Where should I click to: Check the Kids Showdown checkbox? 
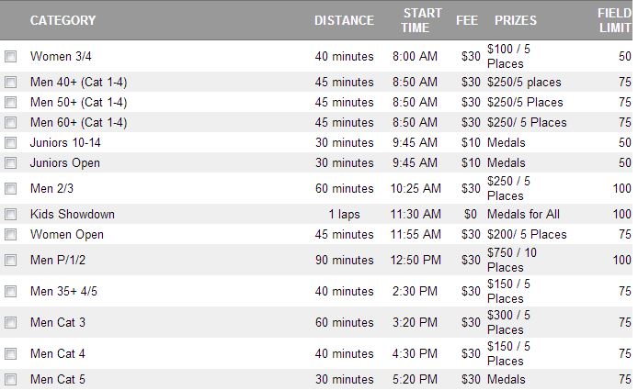(11, 215)
